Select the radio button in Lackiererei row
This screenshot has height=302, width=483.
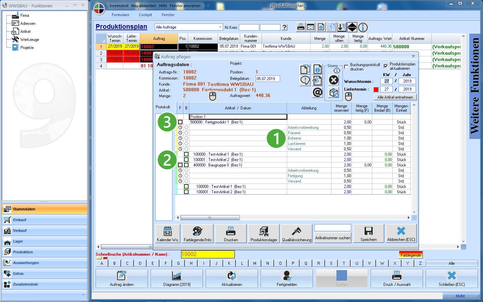coord(186,144)
